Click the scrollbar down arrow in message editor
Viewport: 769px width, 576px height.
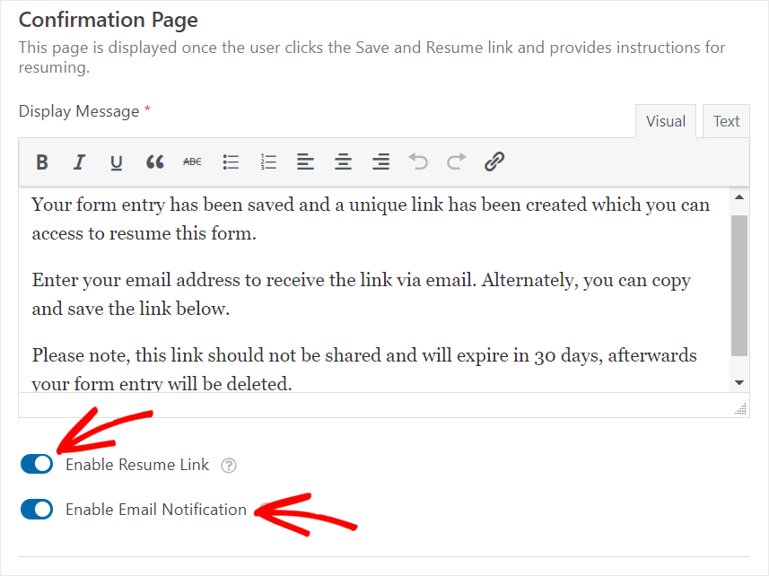739,382
